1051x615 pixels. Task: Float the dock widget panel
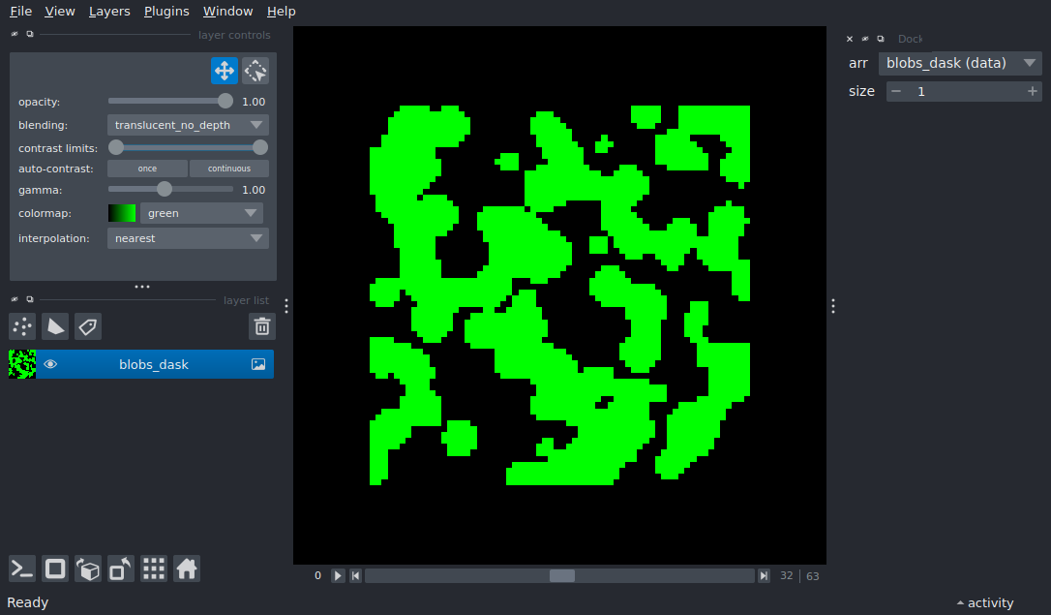coord(880,39)
